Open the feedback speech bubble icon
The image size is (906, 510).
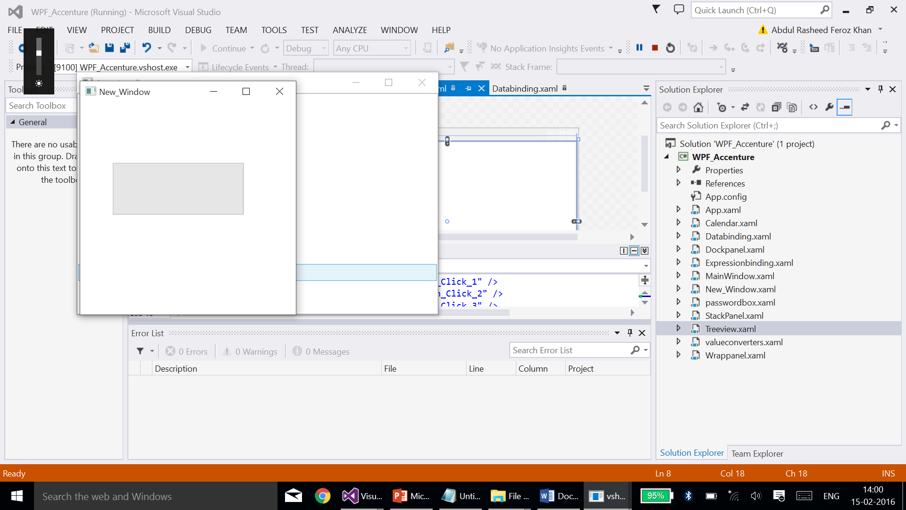[x=679, y=9]
